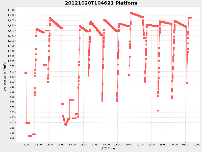This screenshot has height=152, width=202.
Task: Click the 900 y-axis tick label
Action: pos(12,71)
